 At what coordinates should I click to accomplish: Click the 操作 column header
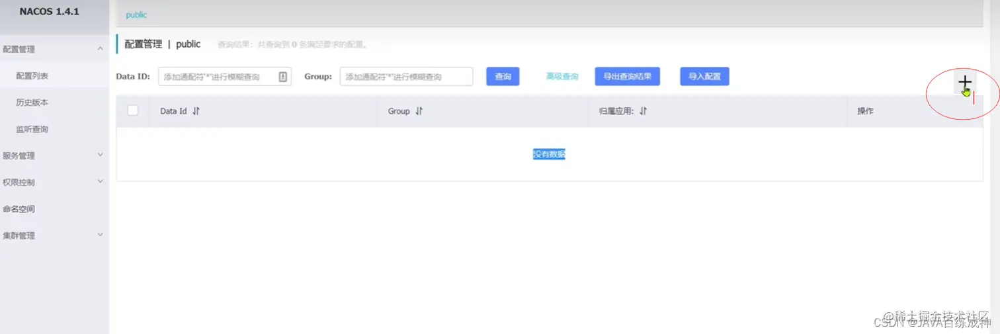click(865, 111)
